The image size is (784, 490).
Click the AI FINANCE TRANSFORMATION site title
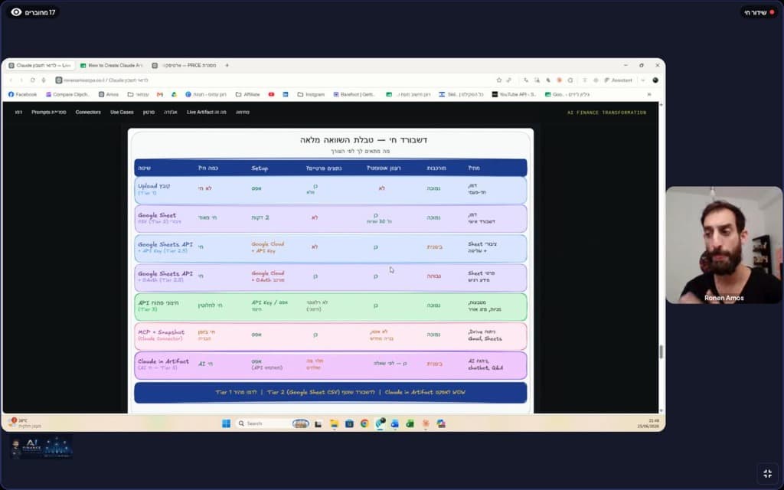click(606, 113)
